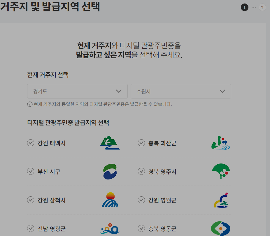Click the 충북 영동군 label

162,229
